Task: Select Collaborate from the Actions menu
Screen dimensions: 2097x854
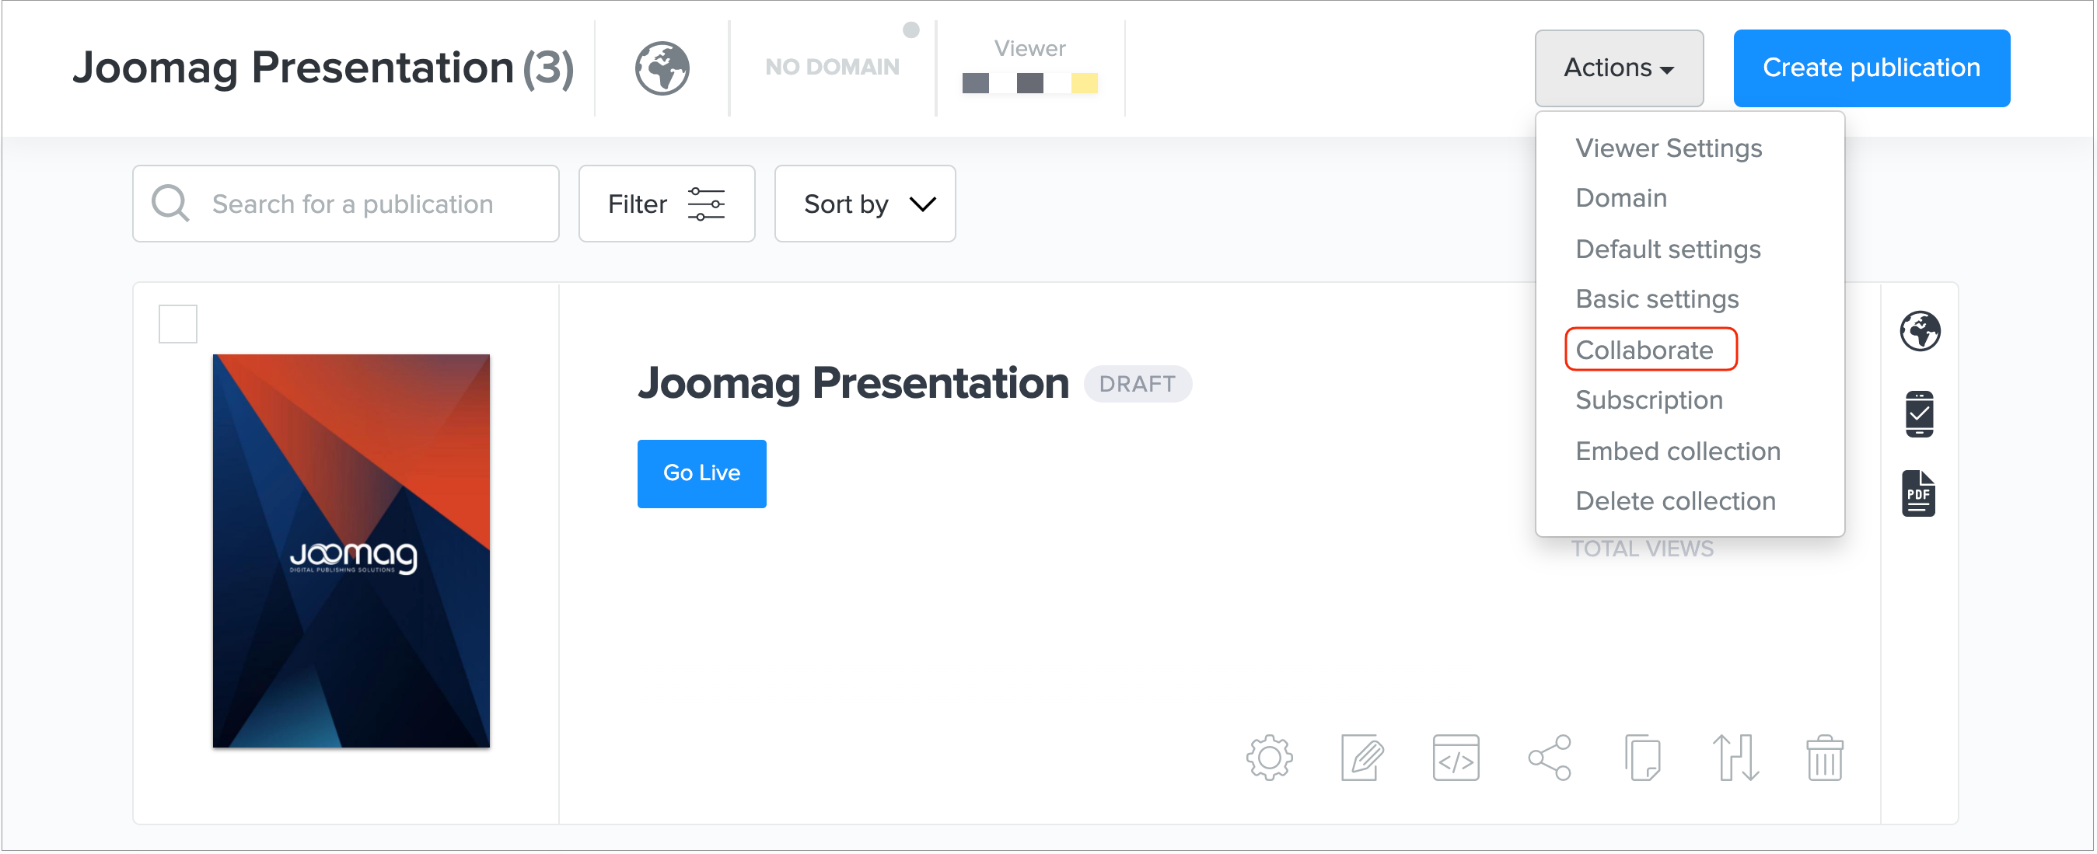Action: 1644,350
